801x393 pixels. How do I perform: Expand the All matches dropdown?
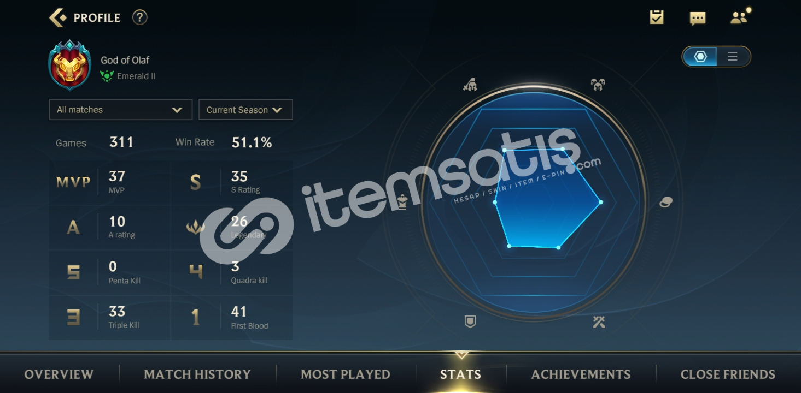coord(120,110)
